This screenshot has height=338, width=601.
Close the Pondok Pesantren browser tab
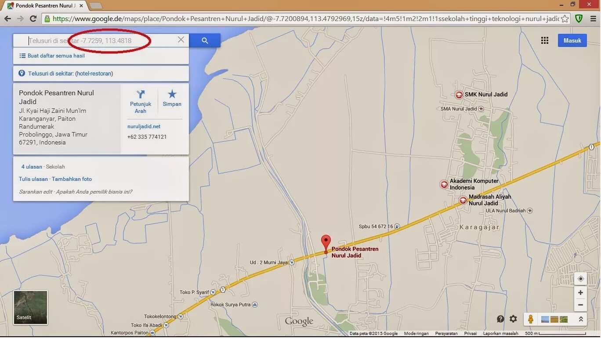pos(80,6)
